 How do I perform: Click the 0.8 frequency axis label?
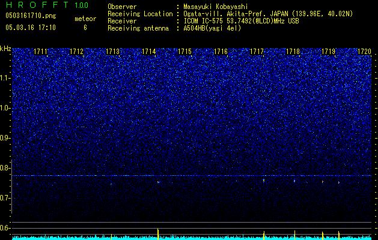(x=5, y=168)
